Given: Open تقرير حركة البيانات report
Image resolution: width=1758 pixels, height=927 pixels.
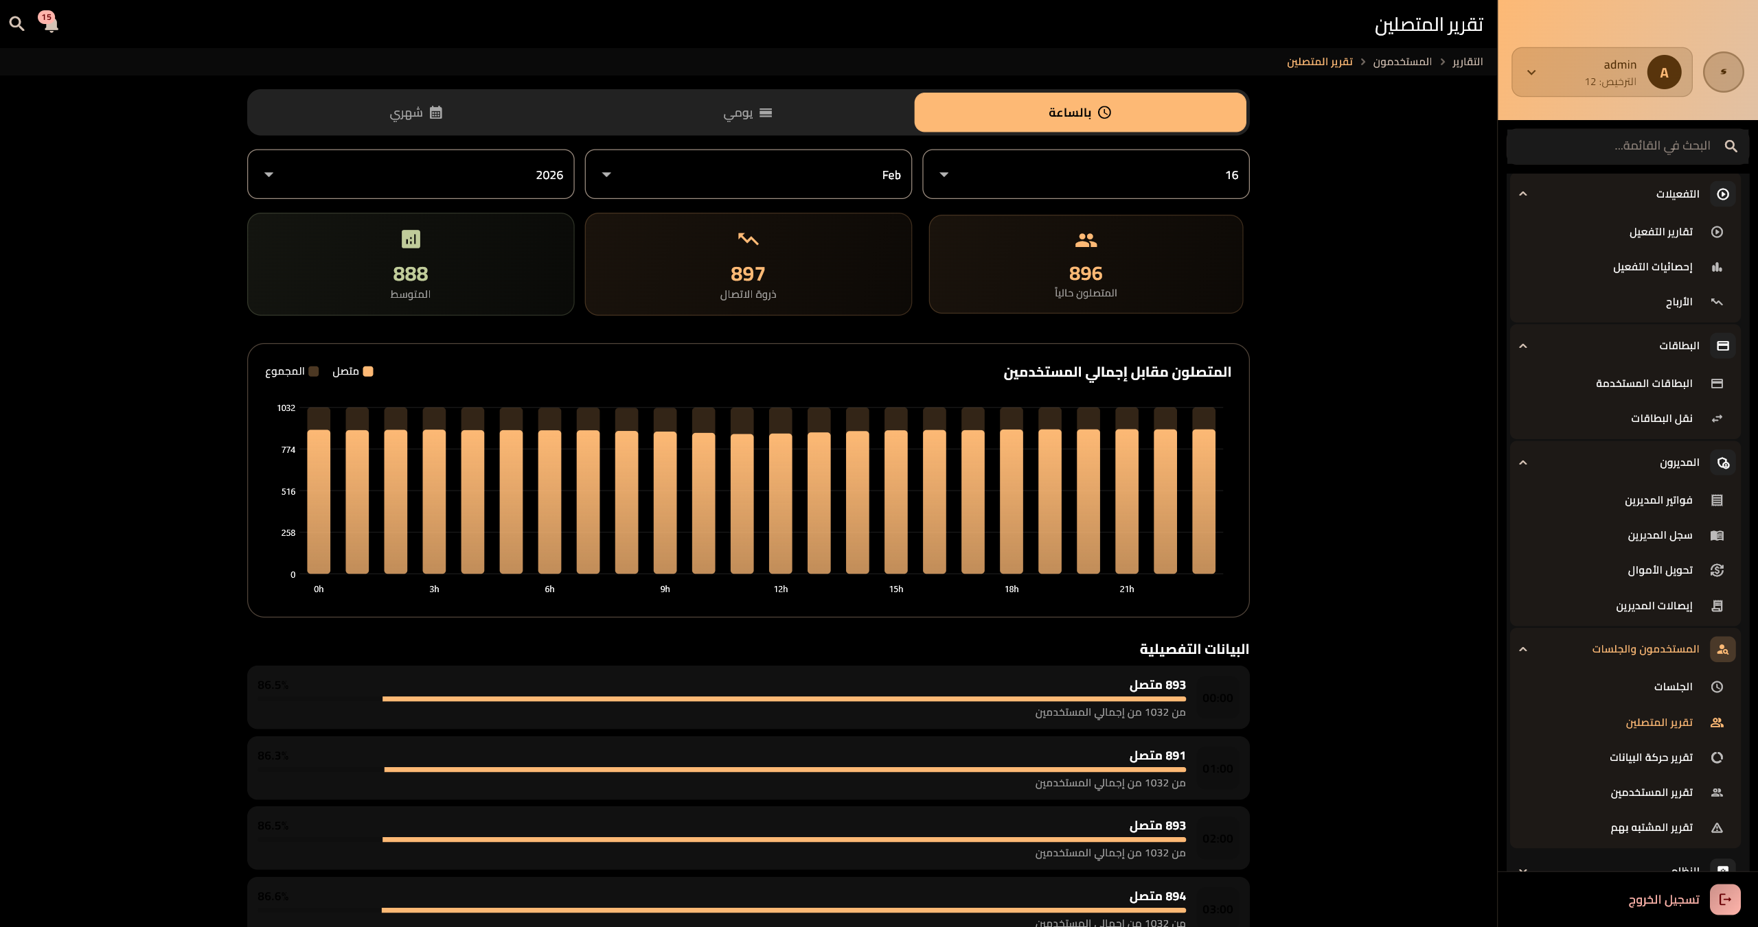Looking at the screenshot, I should [x=1651, y=758].
